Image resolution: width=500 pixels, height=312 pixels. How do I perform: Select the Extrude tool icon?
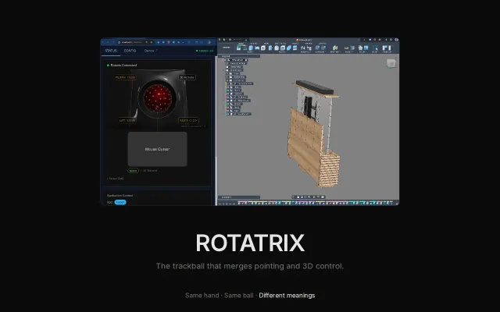[251, 48]
